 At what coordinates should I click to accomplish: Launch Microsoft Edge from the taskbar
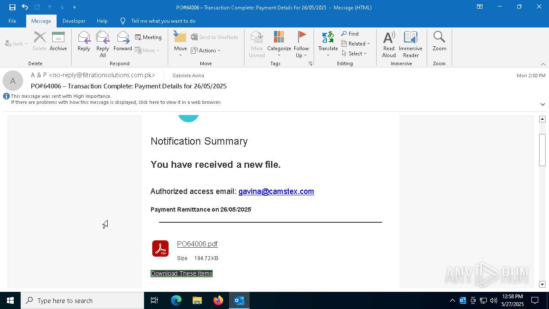(x=176, y=300)
